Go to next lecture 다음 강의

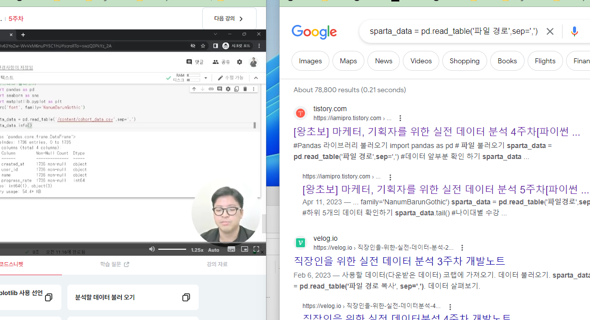[x=229, y=18]
